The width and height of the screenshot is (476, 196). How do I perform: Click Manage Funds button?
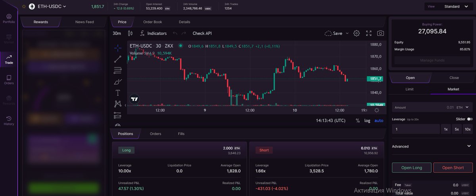[x=432, y=60]
